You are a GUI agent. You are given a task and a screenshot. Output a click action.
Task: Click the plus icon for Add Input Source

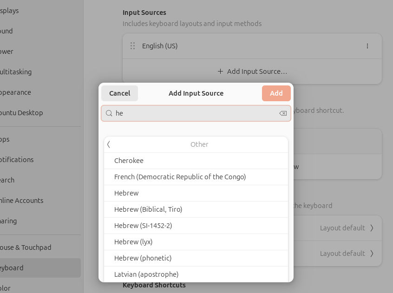[220, 72]
